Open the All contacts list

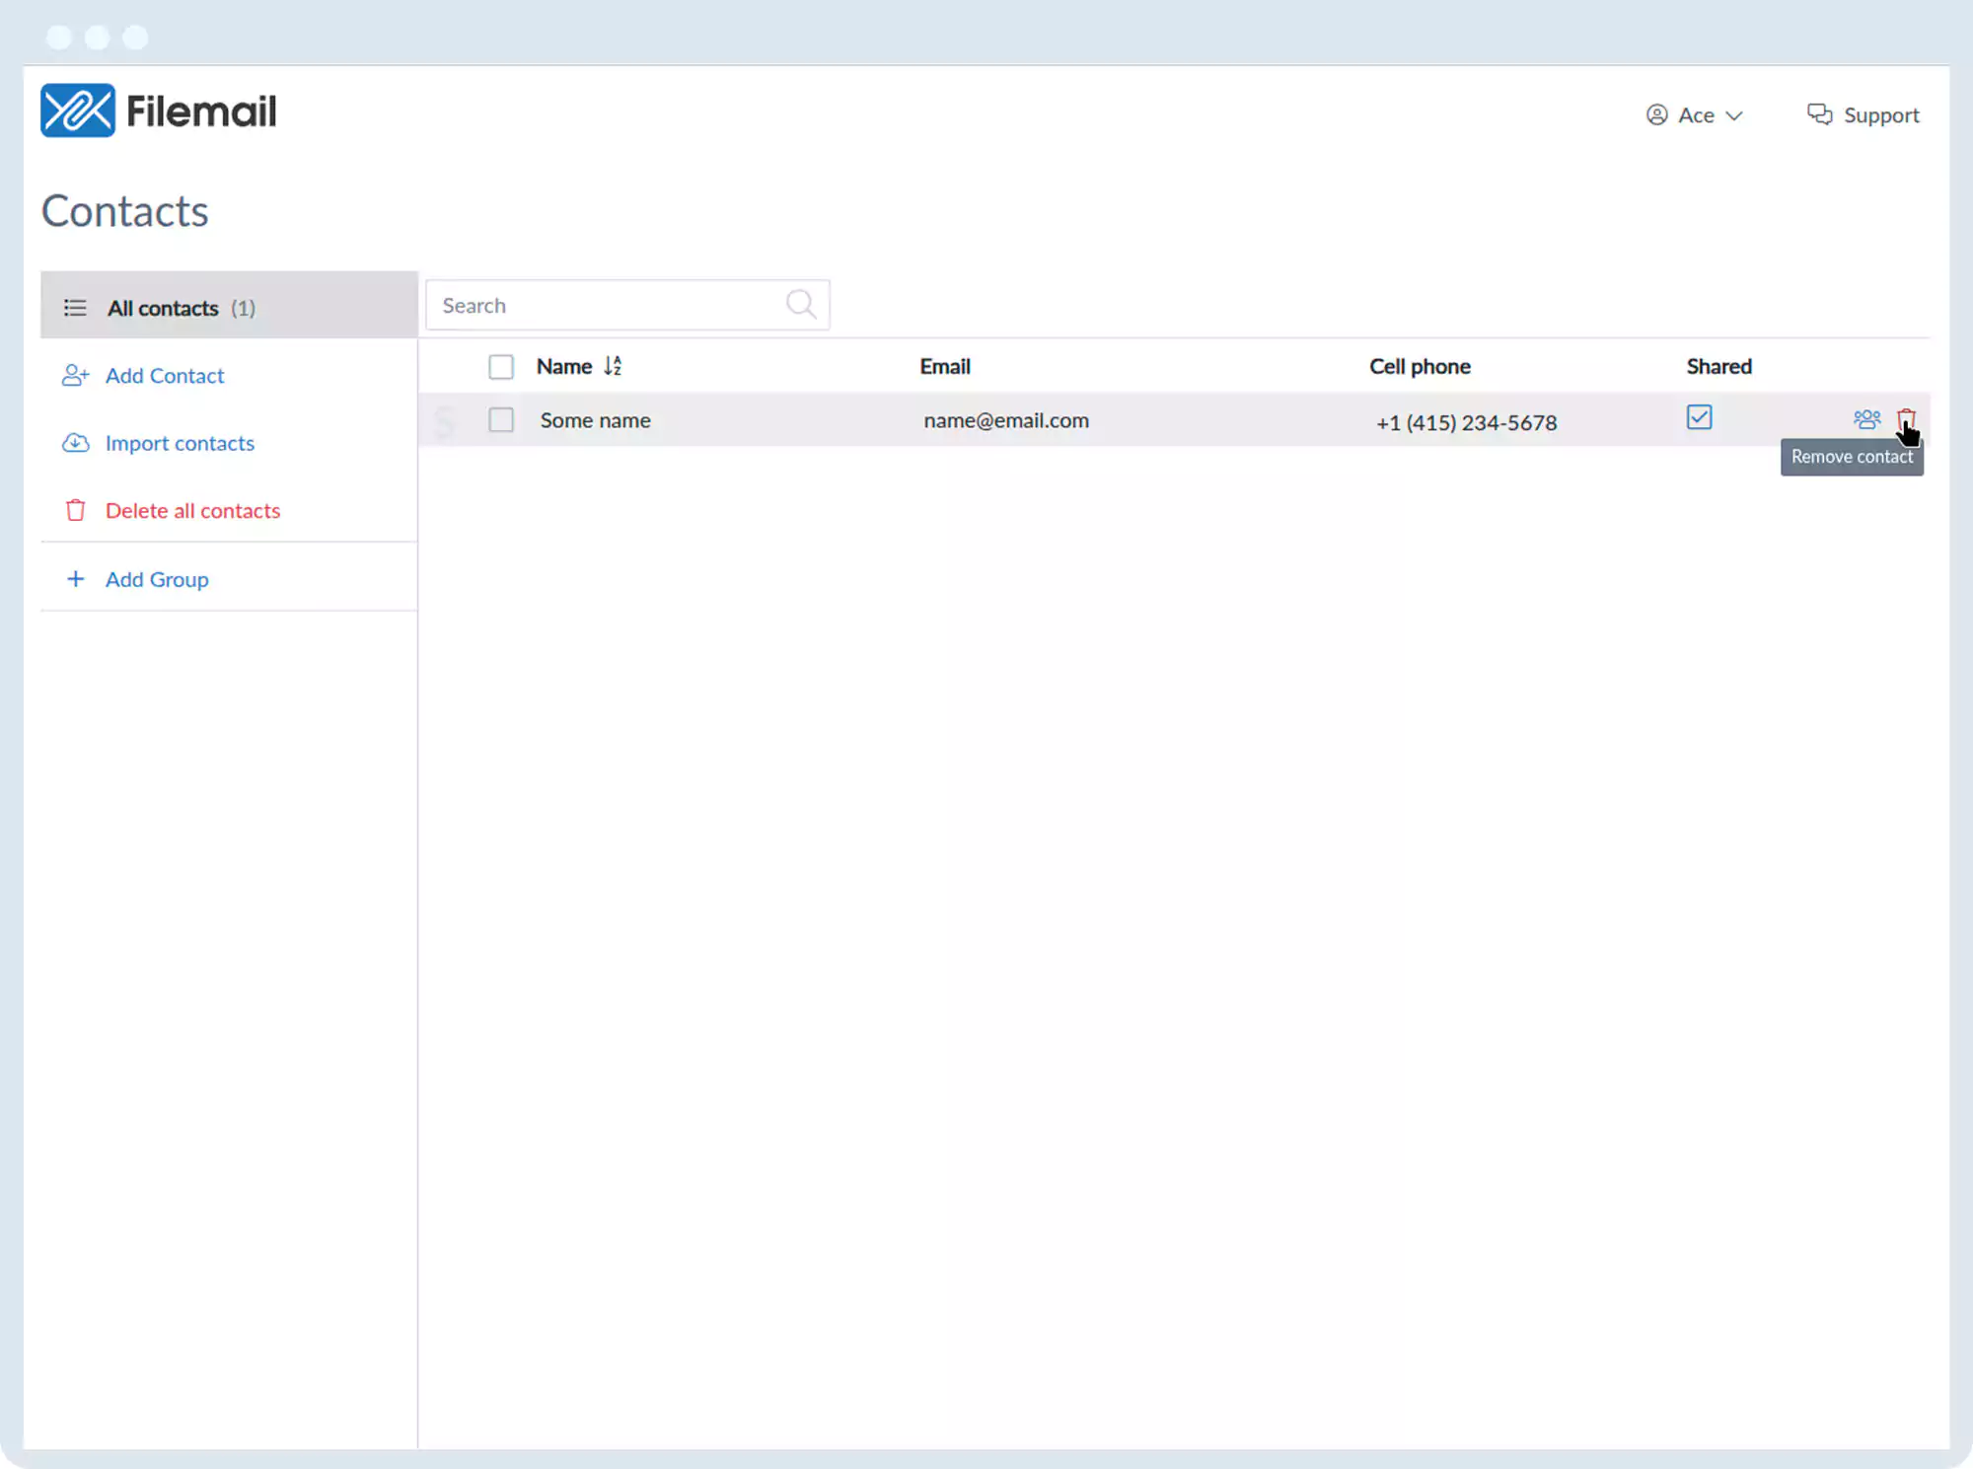163,308
